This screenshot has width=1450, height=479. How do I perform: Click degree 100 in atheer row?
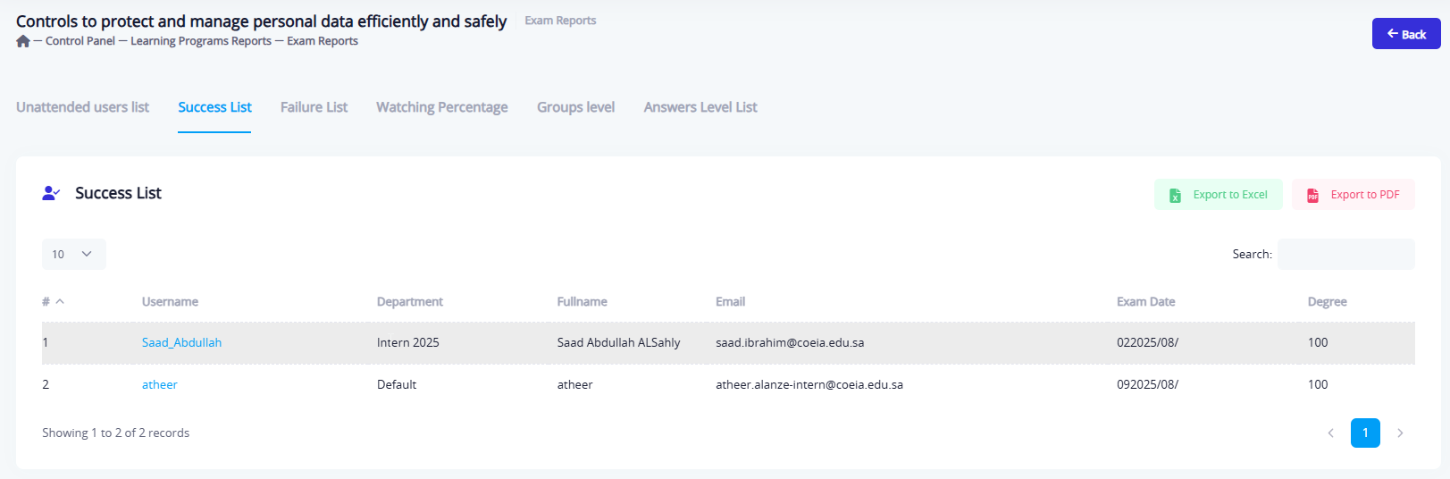pyautogui.click(x=1318, y=384)
